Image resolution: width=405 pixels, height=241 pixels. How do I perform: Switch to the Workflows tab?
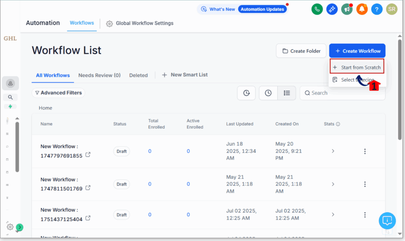(82, 23)
